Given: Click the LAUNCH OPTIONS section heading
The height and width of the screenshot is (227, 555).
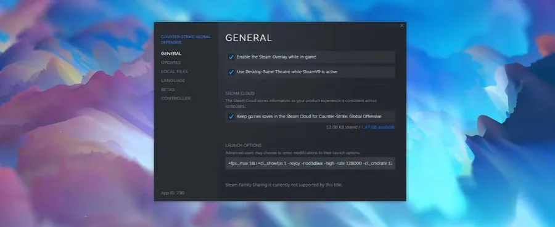Looking at the screenshot, I should pyautogui.click(x=244, y=145).
